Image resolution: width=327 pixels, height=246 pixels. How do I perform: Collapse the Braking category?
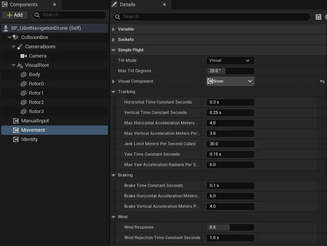113,175
